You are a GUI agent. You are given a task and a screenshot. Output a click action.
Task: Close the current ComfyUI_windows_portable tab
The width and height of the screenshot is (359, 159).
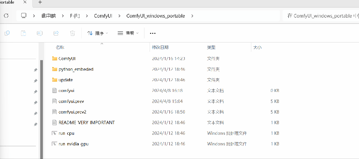(25, 2)
